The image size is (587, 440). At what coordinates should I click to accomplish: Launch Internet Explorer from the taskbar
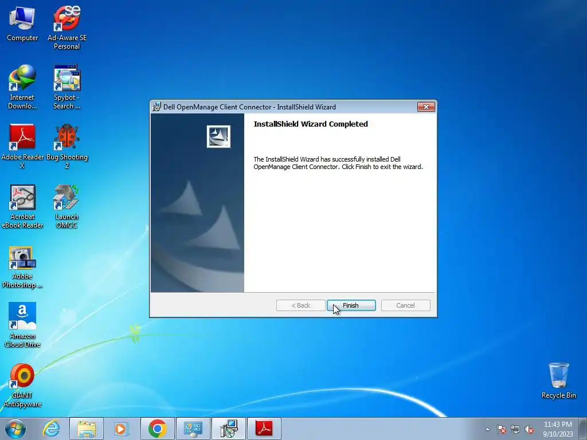(51, 429)
